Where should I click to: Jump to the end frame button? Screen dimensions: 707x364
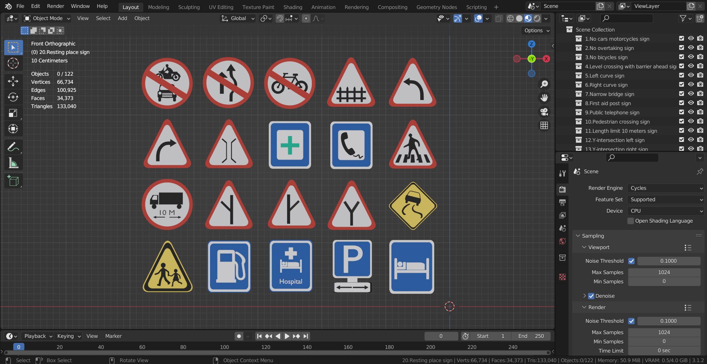306,336
